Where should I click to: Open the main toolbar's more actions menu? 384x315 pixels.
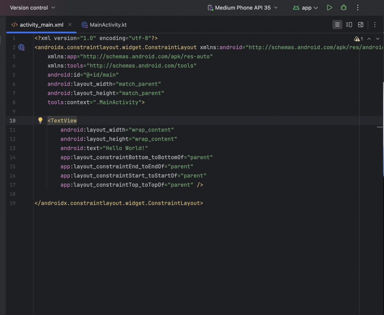(357, 8)
